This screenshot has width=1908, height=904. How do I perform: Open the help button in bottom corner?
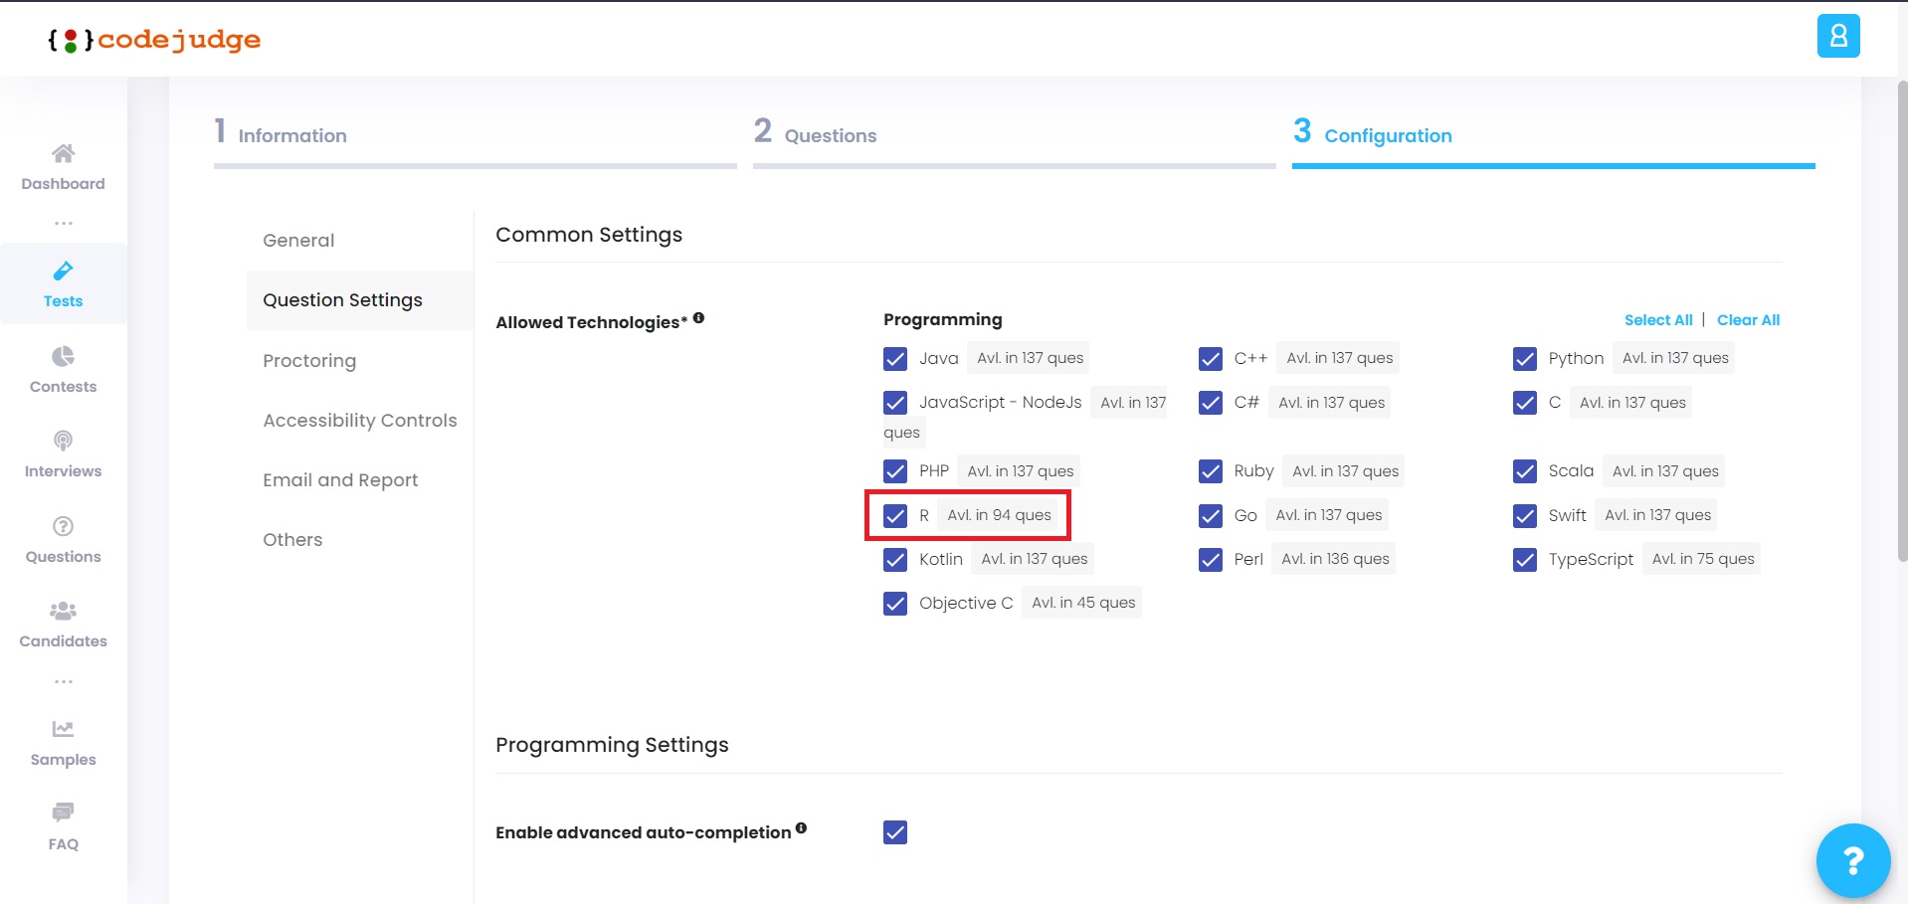[x=1852, y=860]
